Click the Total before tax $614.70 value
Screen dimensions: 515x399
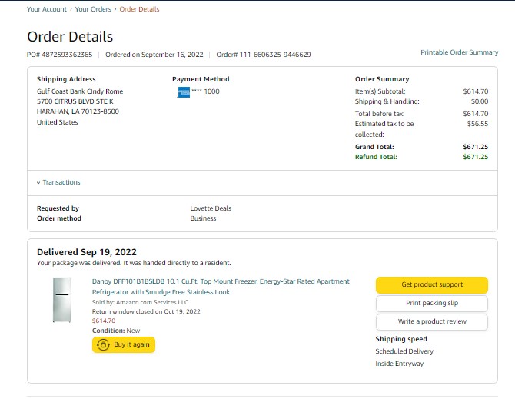coord(476,114)
